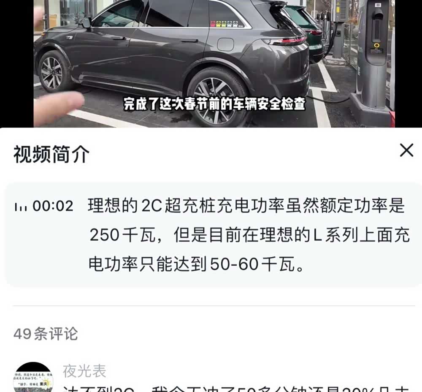Close the 视频简介 panel with the X

406,150
